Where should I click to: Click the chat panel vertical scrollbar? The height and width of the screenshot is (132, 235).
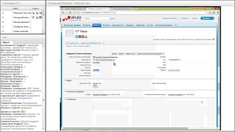[x=44, y=87]
